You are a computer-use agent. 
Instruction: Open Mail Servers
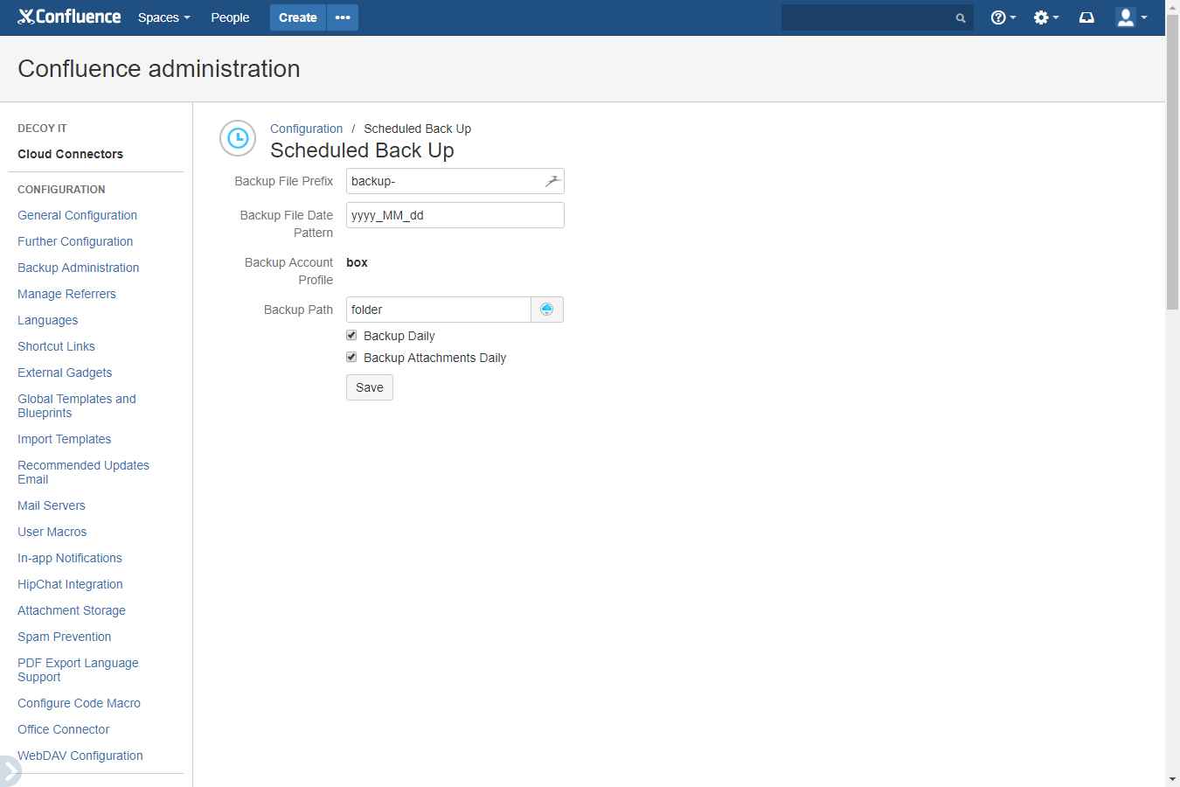click(x=52, y=505)
